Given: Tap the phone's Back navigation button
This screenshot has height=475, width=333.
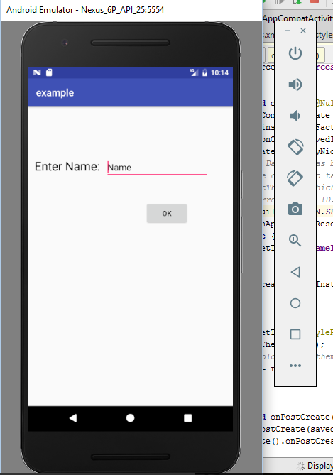Looking at the screenshot, I should [x=73, y=418].
